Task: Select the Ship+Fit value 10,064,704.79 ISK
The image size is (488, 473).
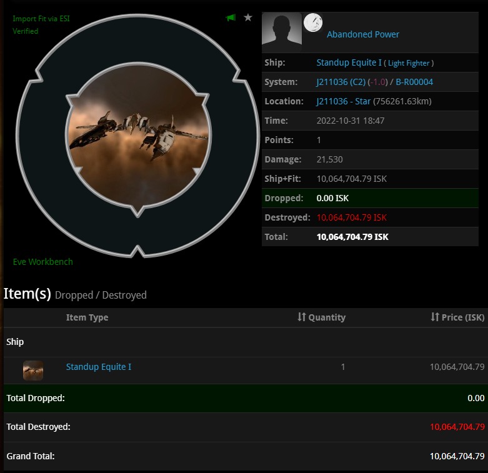Action: pyautogui.click(x=352, y=179)
